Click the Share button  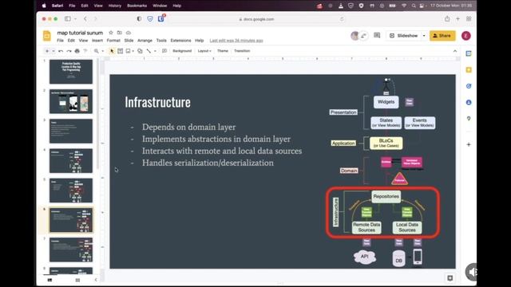pyautogui.click(x=442, y=36)
